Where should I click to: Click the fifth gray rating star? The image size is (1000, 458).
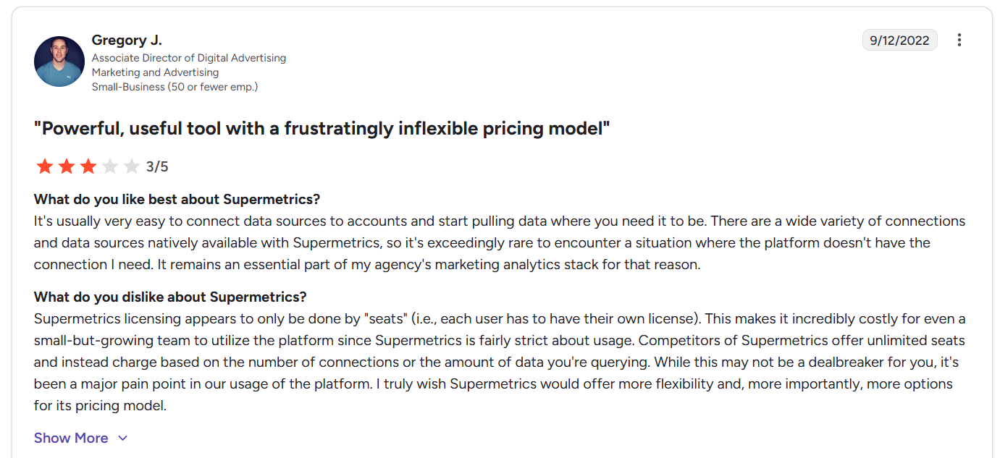click(131, 167)
